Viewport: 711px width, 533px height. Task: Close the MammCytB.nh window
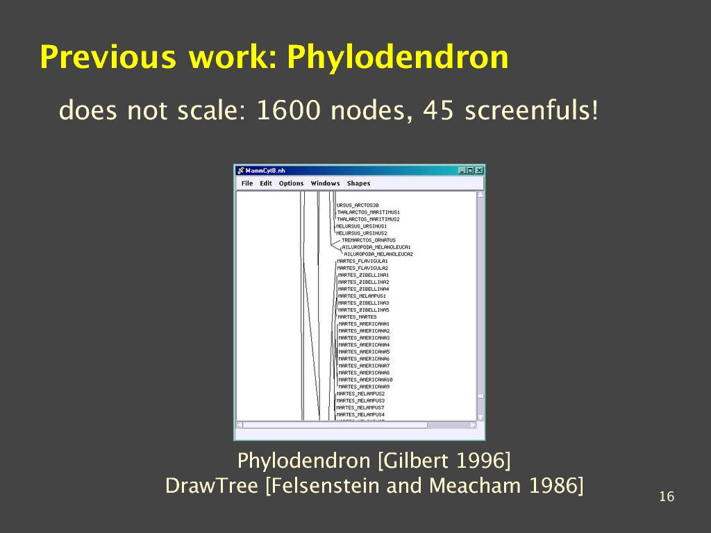point(478,171)
